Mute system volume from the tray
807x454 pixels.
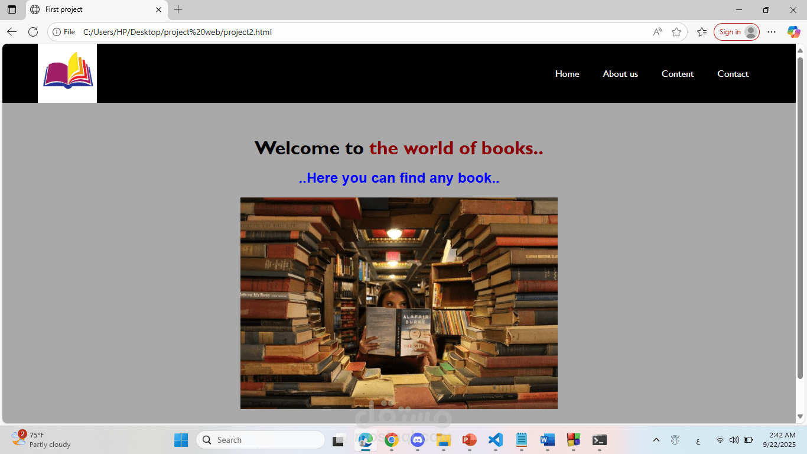734,440
